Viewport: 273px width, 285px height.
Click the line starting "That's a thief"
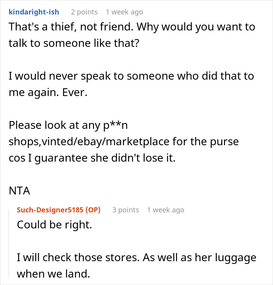[132, 27]
